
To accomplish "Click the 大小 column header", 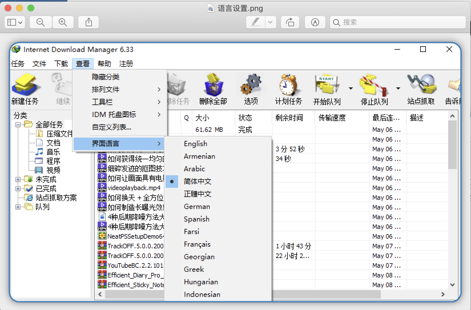I will click(x=214, y=118).
